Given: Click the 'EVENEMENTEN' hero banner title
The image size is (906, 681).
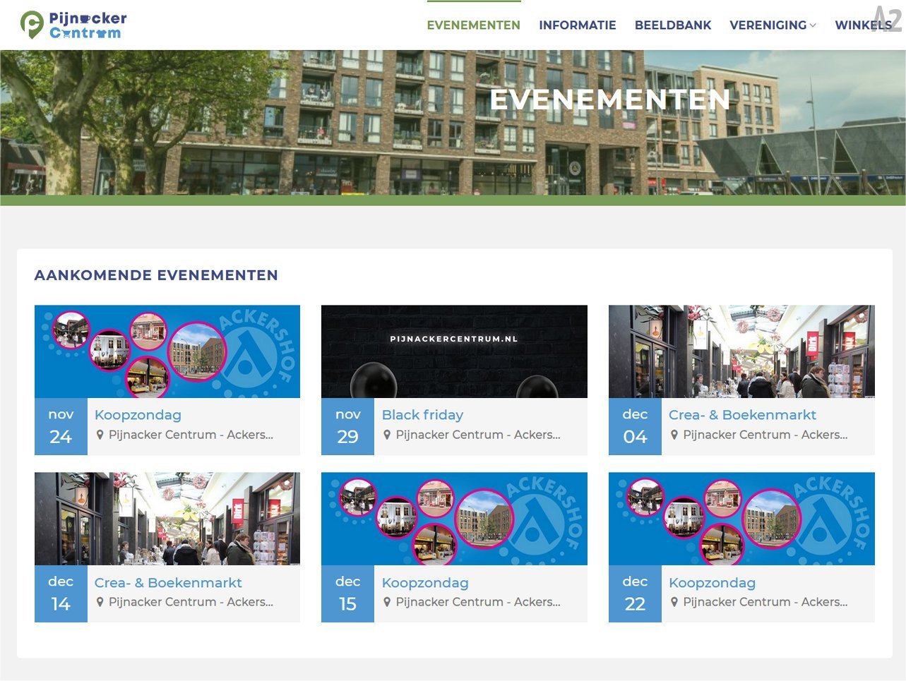Looking at the screenshot, I should click(610, 100).
